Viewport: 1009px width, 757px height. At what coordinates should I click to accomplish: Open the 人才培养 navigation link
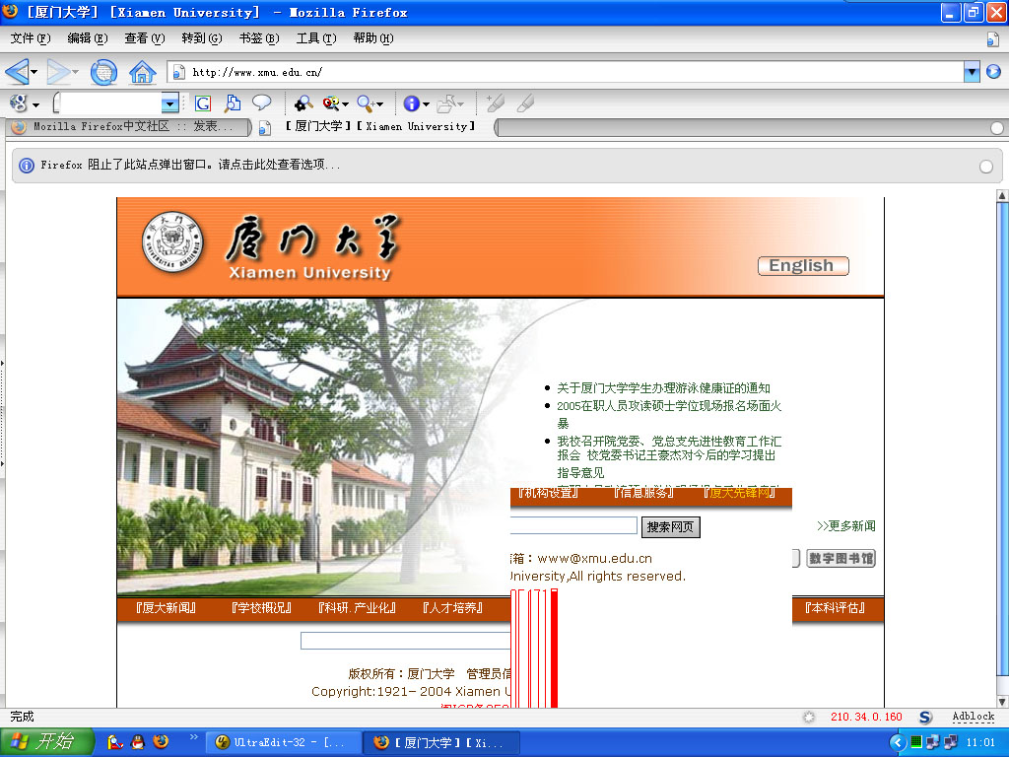coord(452,608)
